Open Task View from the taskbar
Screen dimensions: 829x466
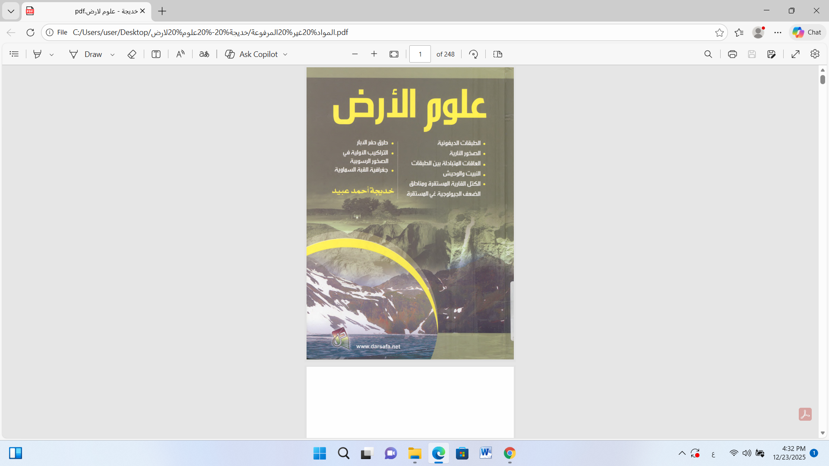point(367,453)
